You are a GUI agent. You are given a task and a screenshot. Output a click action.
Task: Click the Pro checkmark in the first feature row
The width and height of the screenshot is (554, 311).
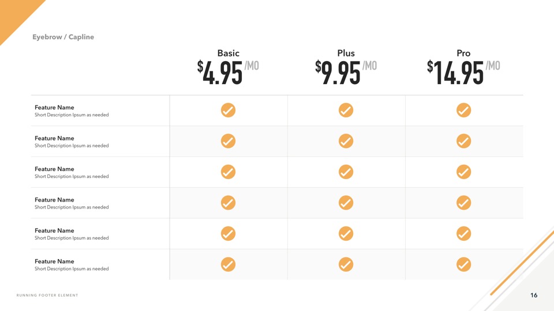click(463, 110)
